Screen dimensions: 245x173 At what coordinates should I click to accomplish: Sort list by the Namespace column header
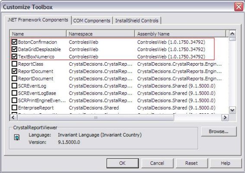[100, 34]
